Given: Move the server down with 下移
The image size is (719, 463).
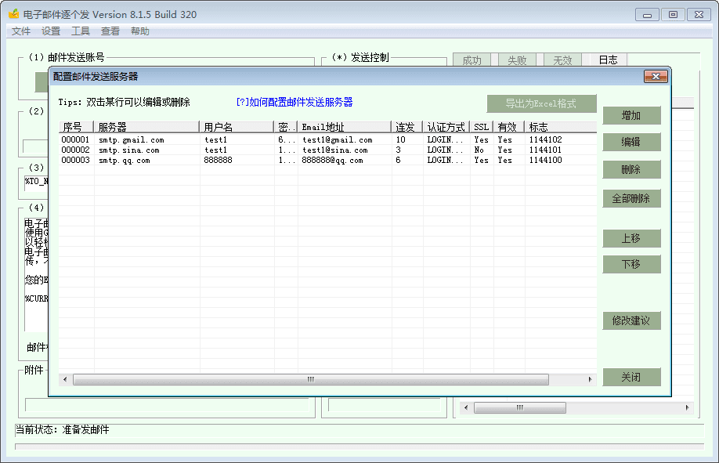Looking at the screenshot, I should tap(631, 264).
